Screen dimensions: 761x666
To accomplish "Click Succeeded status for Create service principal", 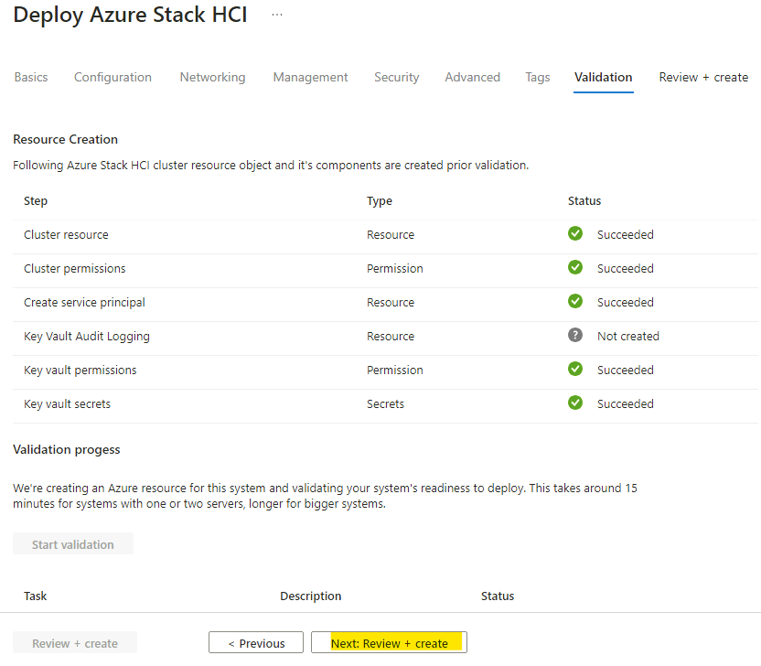I will coord(625,303).
